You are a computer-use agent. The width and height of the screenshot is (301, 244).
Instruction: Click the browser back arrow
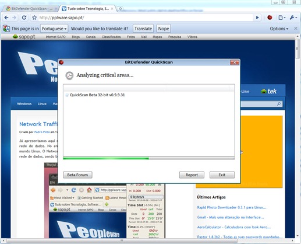point(6,18)
